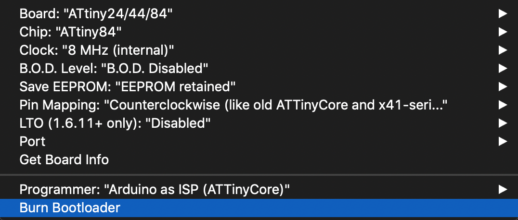Expand submenu arrow on Board row
518x220 pixels.
[503, 13]
